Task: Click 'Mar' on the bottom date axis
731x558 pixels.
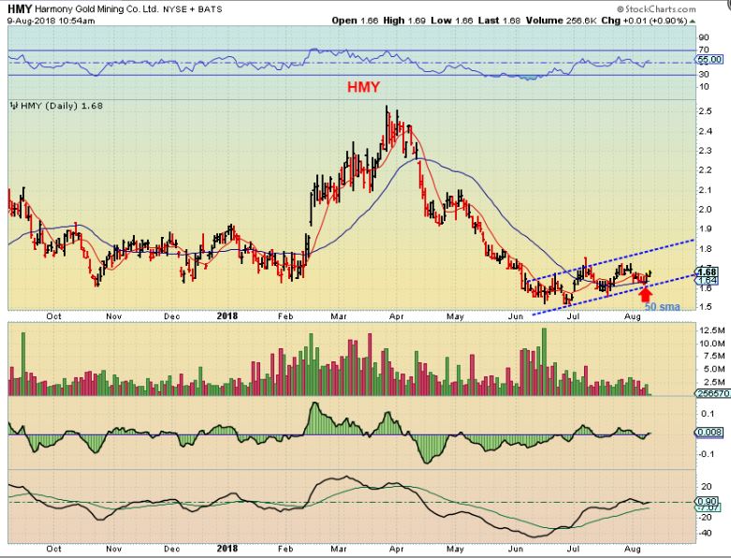Action: click(339, 549)
